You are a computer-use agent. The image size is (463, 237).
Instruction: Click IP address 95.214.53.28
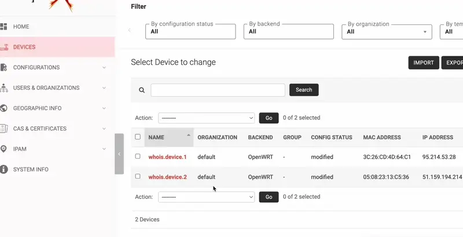[439, 157]
